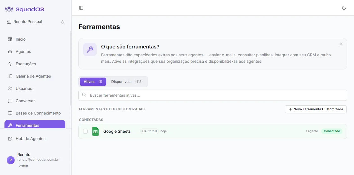Click the Google Sheets icon
354x175 pixels.
(x=96, y=131)
